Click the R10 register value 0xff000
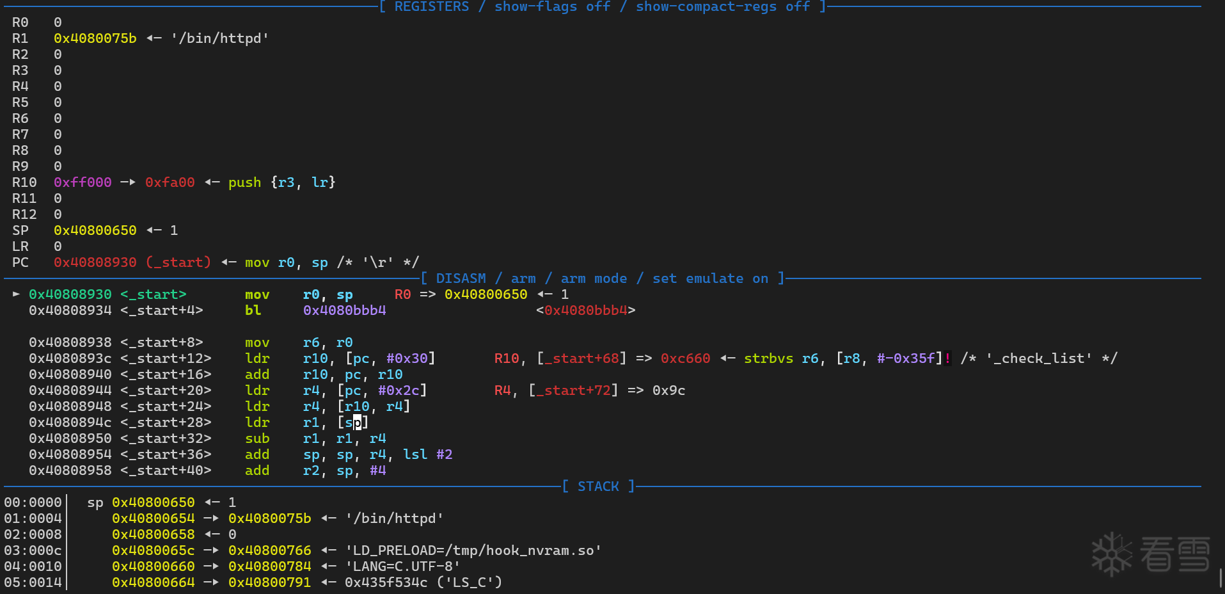Screen dimensions: 1225x594 coord(83,182)
